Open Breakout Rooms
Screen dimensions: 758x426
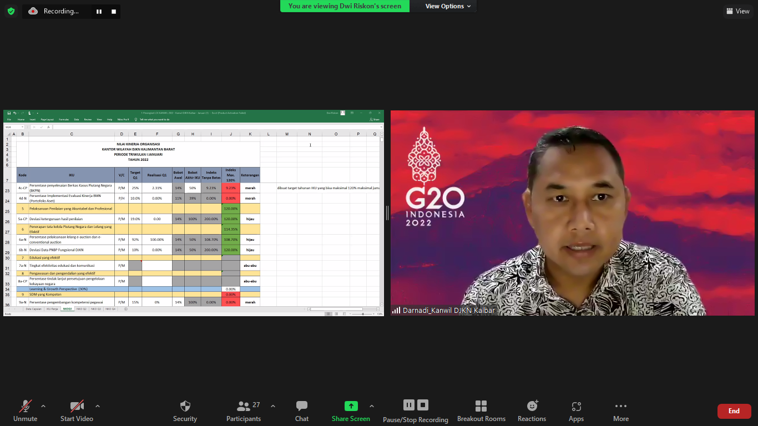pyautogui.click(x=481, y=406)
